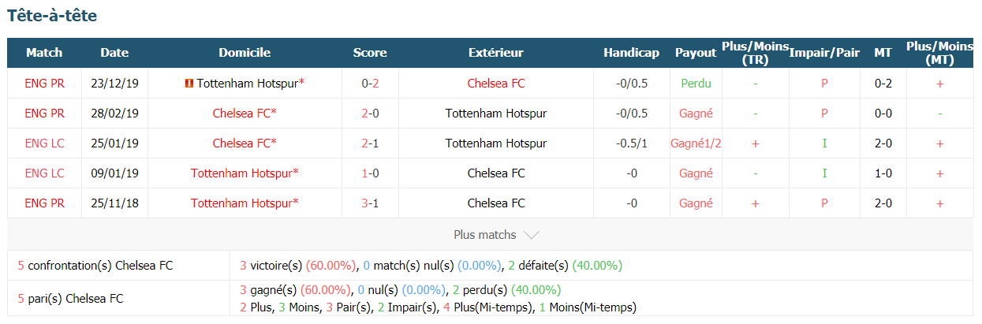Click the 3-1 score in last row
Screen dimensions: 982x324
(370, 203)
